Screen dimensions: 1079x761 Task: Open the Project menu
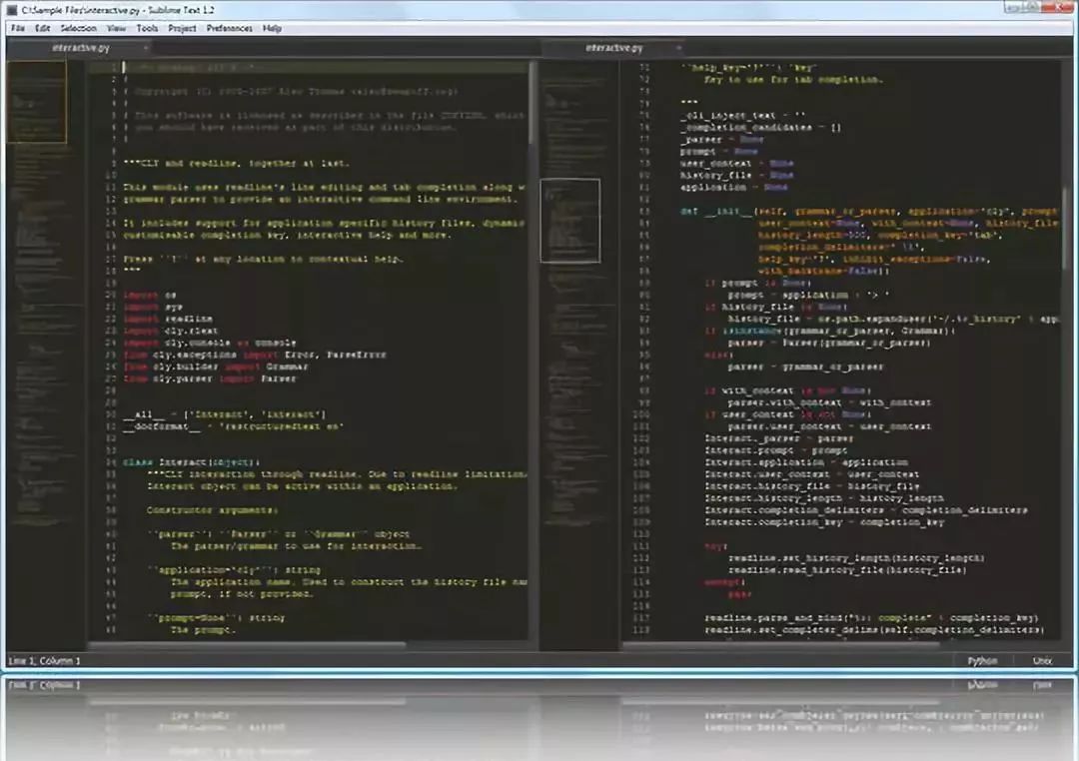click(183, 28)
